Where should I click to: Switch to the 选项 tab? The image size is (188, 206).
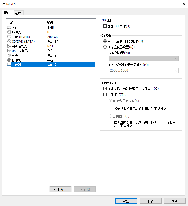(18, 13)
